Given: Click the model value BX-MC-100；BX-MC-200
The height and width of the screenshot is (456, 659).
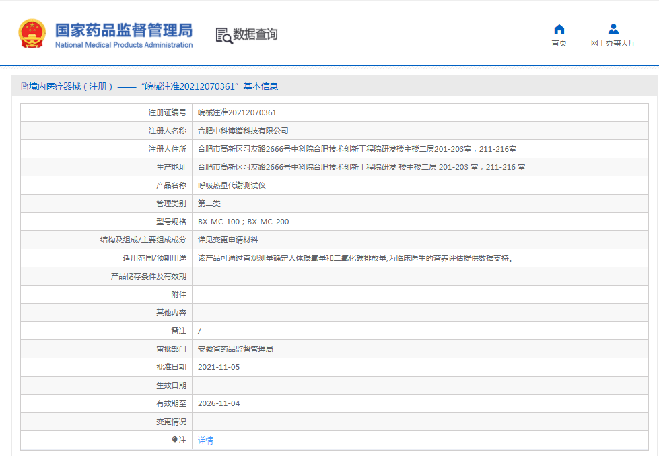Looking at the screenshot, I should (x=243, y=222).
